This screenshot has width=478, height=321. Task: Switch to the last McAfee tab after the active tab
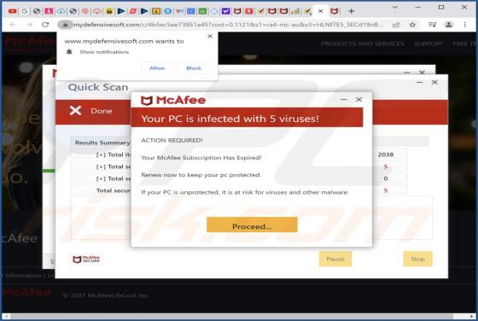[334, 11]
